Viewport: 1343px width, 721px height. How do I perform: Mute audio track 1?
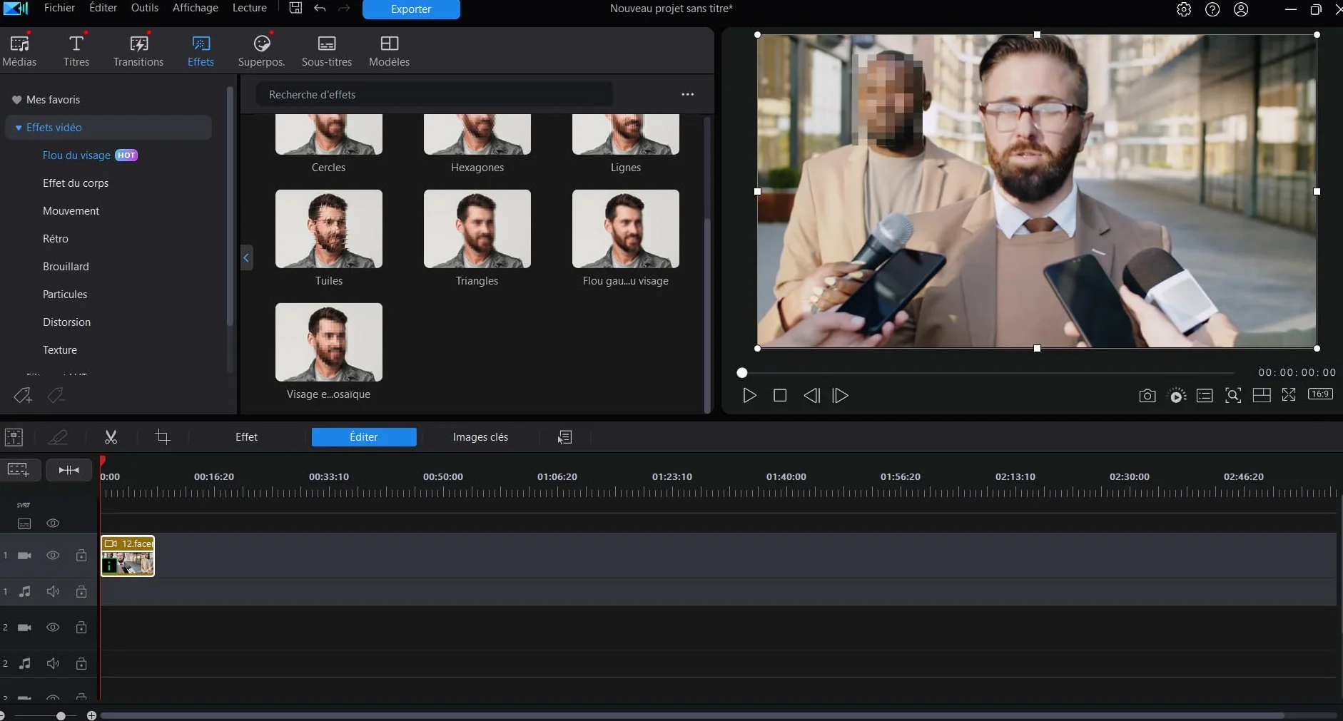point(53,592)
